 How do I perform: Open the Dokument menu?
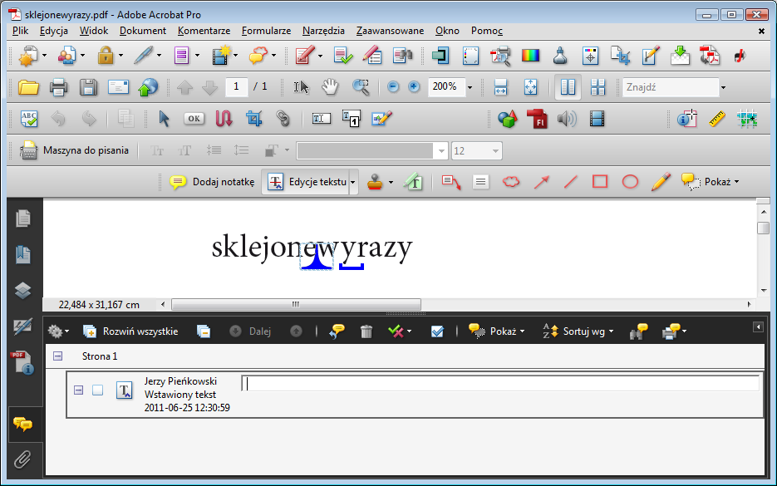(142, 30)
